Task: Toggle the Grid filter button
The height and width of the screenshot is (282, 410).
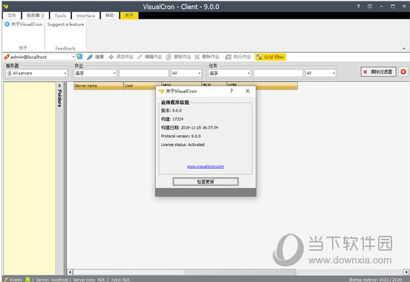Action: click(x=270, y=57)
